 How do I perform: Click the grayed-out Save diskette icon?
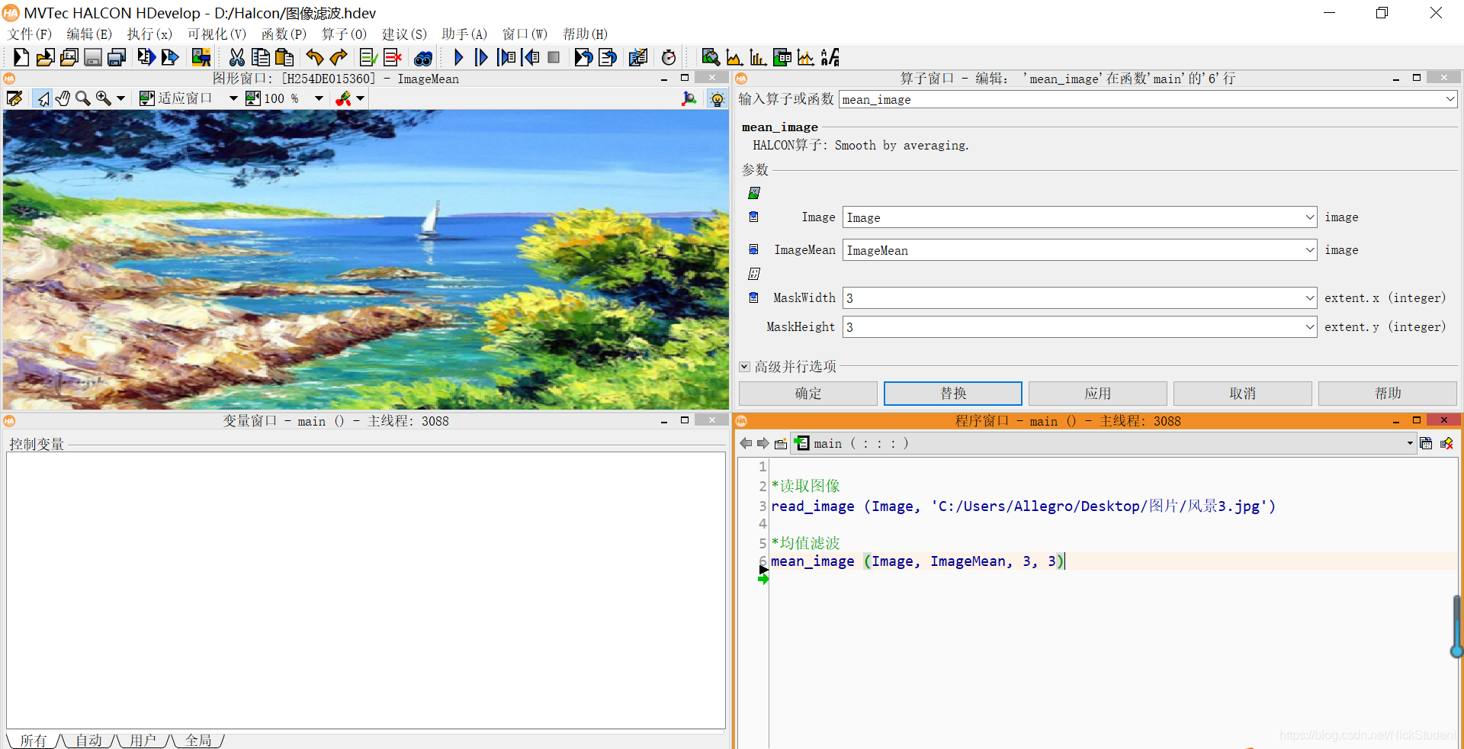(93, 57)
